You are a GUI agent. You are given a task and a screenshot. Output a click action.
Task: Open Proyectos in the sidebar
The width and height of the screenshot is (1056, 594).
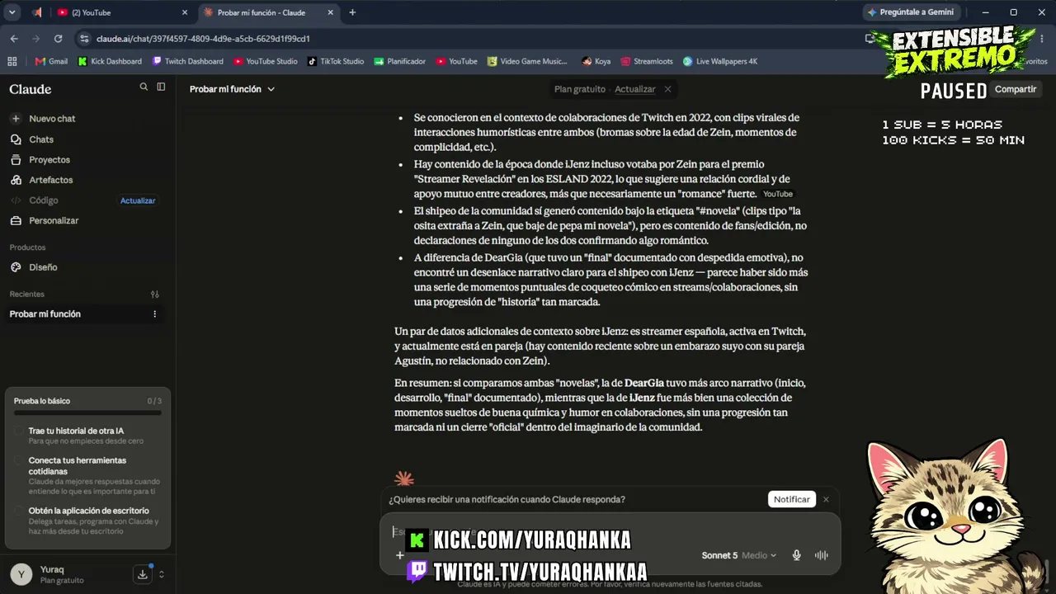click(49, 160)
